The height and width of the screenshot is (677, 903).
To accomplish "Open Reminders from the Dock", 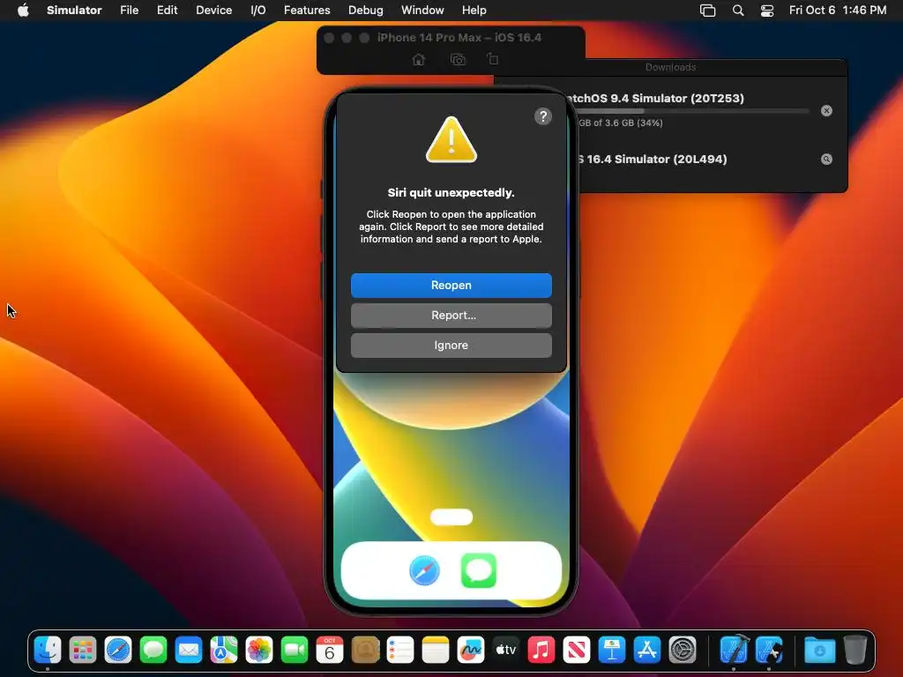I will coord(400,650).
